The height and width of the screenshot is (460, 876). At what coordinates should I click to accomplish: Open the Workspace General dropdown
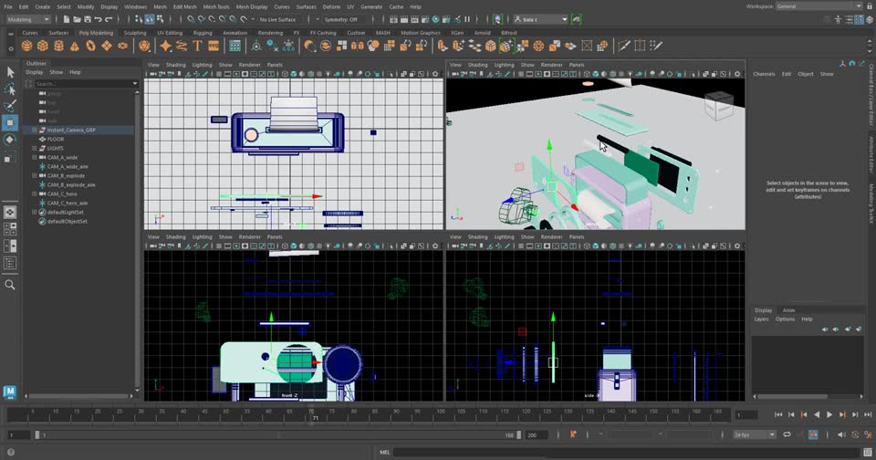coord(819,6)
